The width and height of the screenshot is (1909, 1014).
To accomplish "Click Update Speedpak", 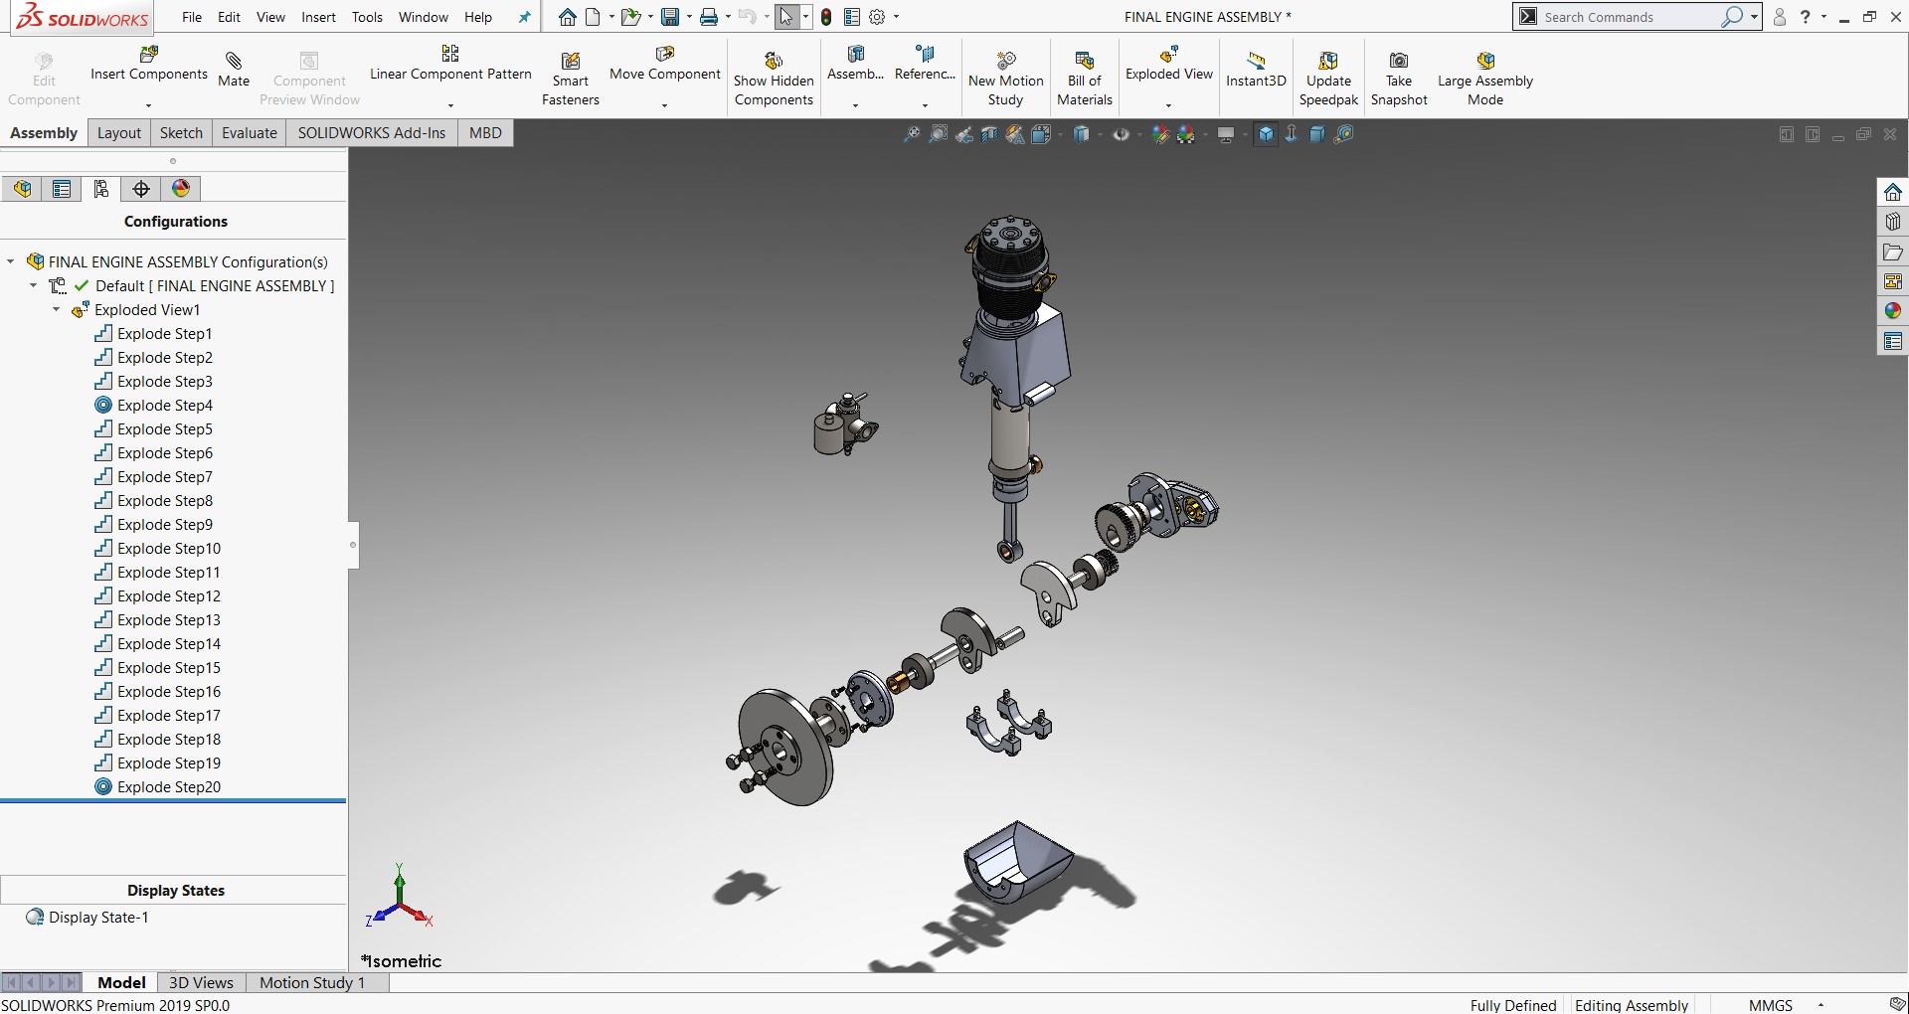I will [x=1328, y=79].
